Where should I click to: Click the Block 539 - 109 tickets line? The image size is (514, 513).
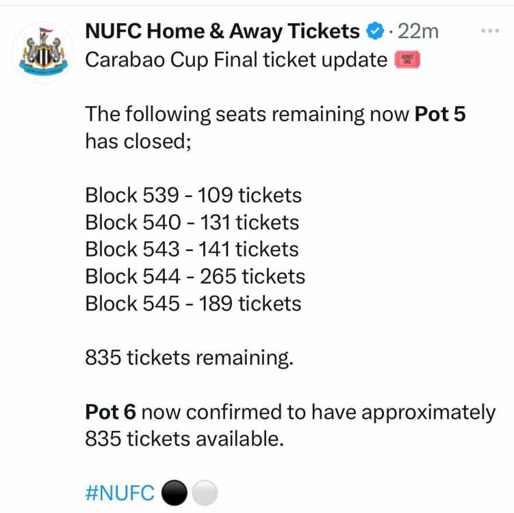click(194, 195)
